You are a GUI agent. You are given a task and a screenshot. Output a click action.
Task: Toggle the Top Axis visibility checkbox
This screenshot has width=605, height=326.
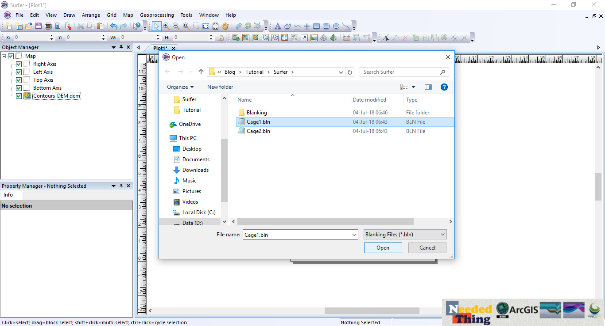[x=19, y=80]
